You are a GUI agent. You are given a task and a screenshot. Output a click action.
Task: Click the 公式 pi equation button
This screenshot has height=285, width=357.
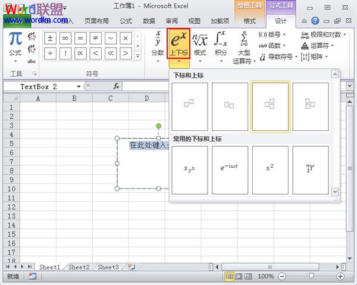15,45
